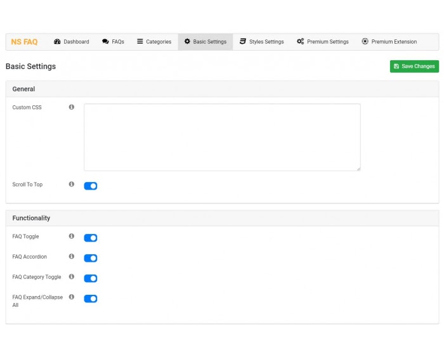This screenshot has width=444, height=355.
Task: Open the Dashboard tab
Action: (x=72, y=42)
